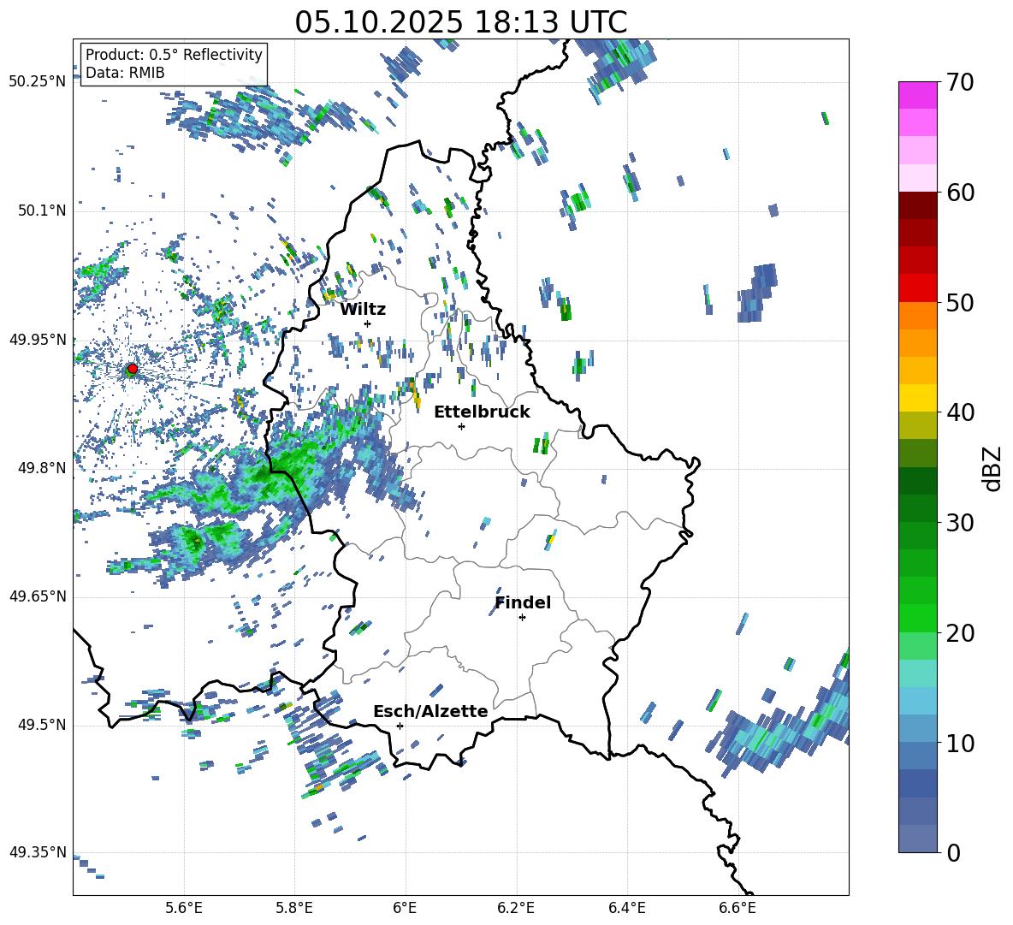Viewport: 1013px width, 925px height.
Task: Click the 49.5°N latitude label
Action: pos(41,724)
